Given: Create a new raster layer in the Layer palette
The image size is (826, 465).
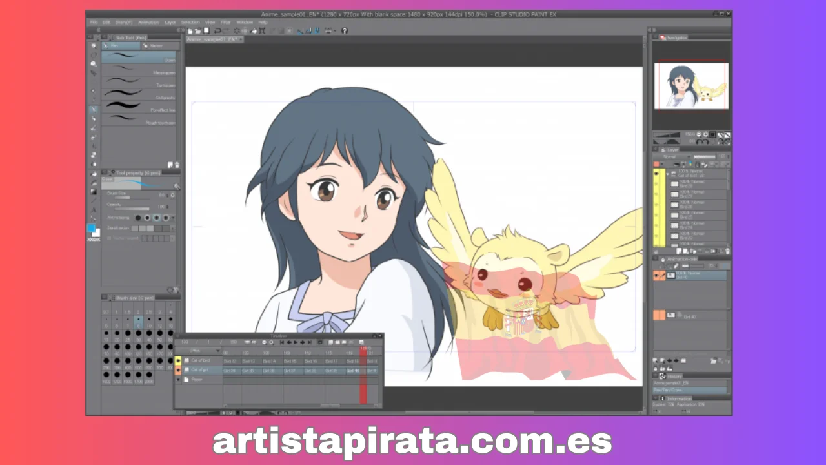Looking at the screenshot, I should click(x=679, y=251).
